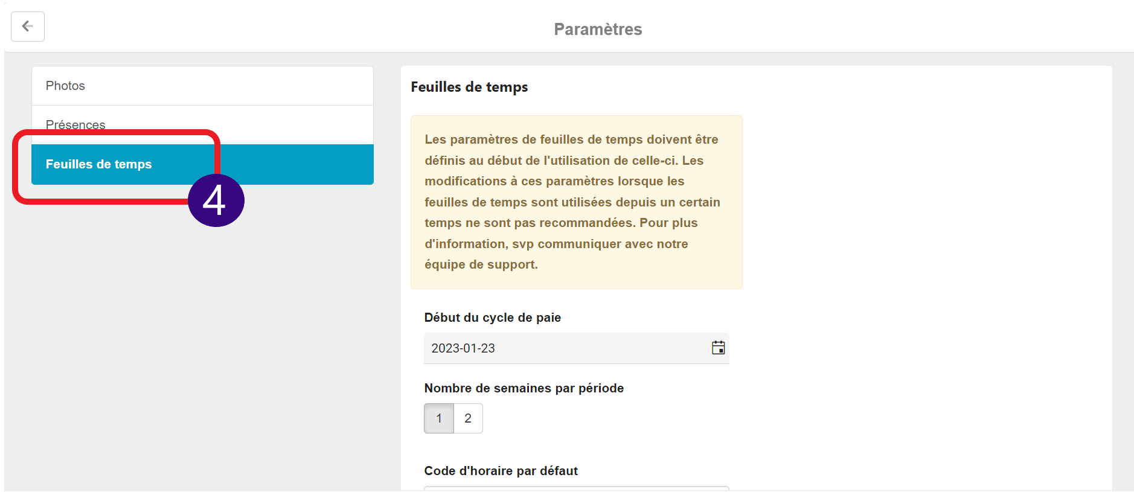The height and width of the screenshot is (492, 1134).
Task: Click the Début du cycle de paie label
Action: point(493,318)
